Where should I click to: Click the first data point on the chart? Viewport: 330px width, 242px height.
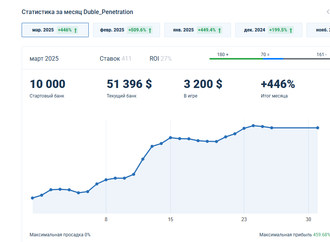point(33,198)
